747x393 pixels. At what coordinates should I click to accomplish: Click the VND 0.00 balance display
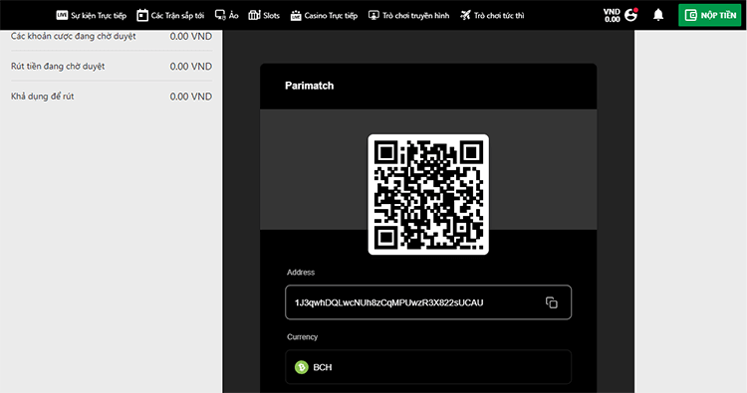click(x=612, y=15)
